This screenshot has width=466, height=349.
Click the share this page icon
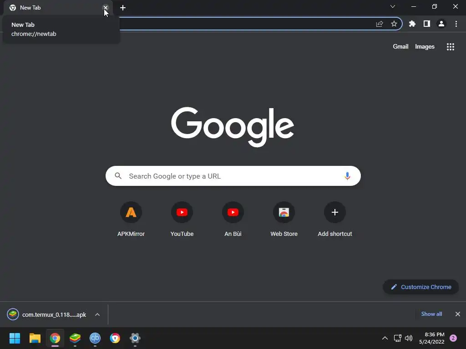380,24
